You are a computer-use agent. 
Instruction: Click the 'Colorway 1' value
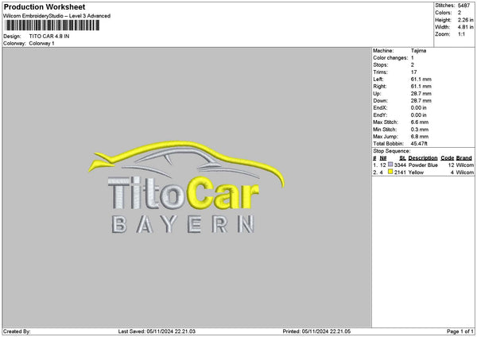pos(41,44)
